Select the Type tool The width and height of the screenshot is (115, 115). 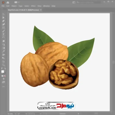click(x=3, y=34)
